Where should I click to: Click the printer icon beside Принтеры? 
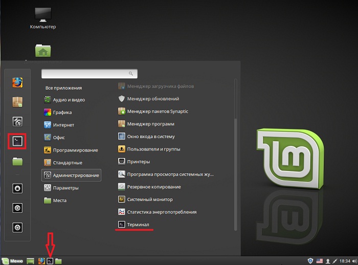122,162
